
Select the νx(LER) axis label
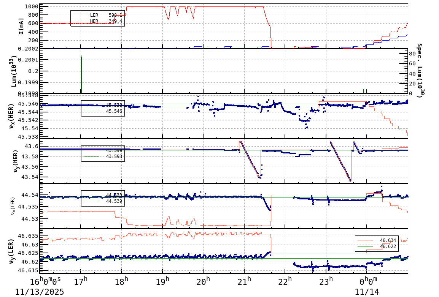tap(13, 206)
